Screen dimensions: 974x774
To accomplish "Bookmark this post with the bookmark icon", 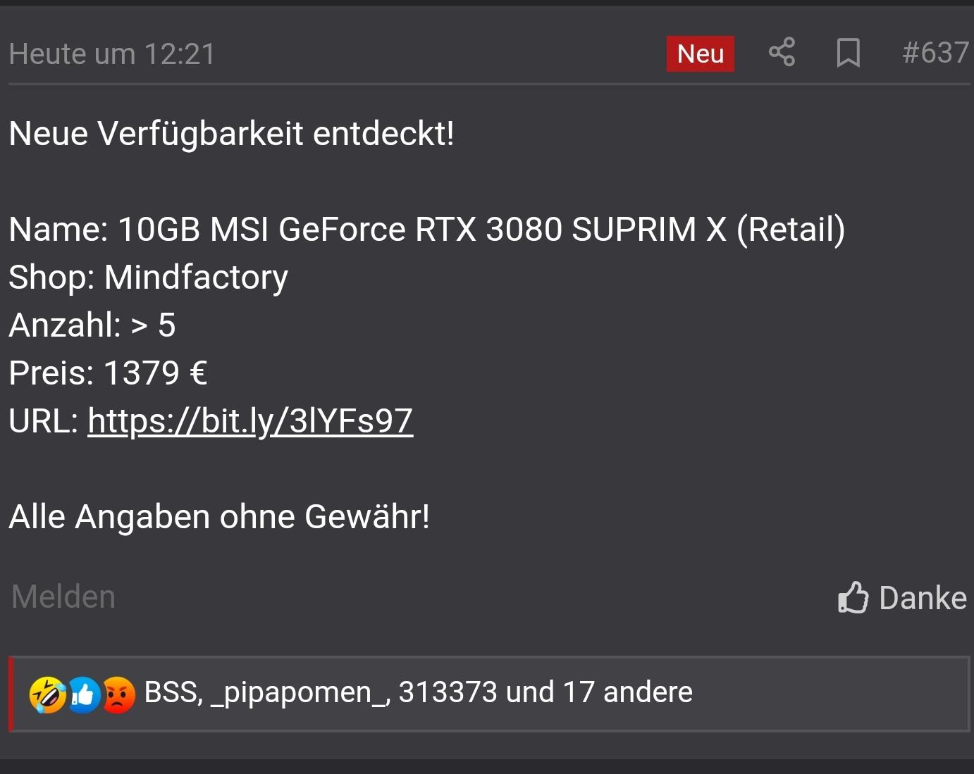I will (x=848, y=53).
